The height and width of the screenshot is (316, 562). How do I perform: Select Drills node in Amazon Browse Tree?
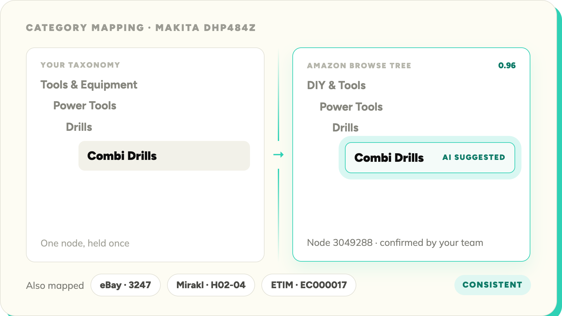pos(345,128)
